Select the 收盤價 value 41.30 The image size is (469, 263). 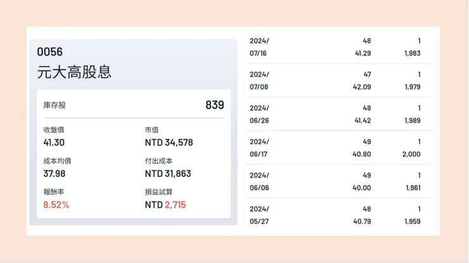(x=54, y=143)
